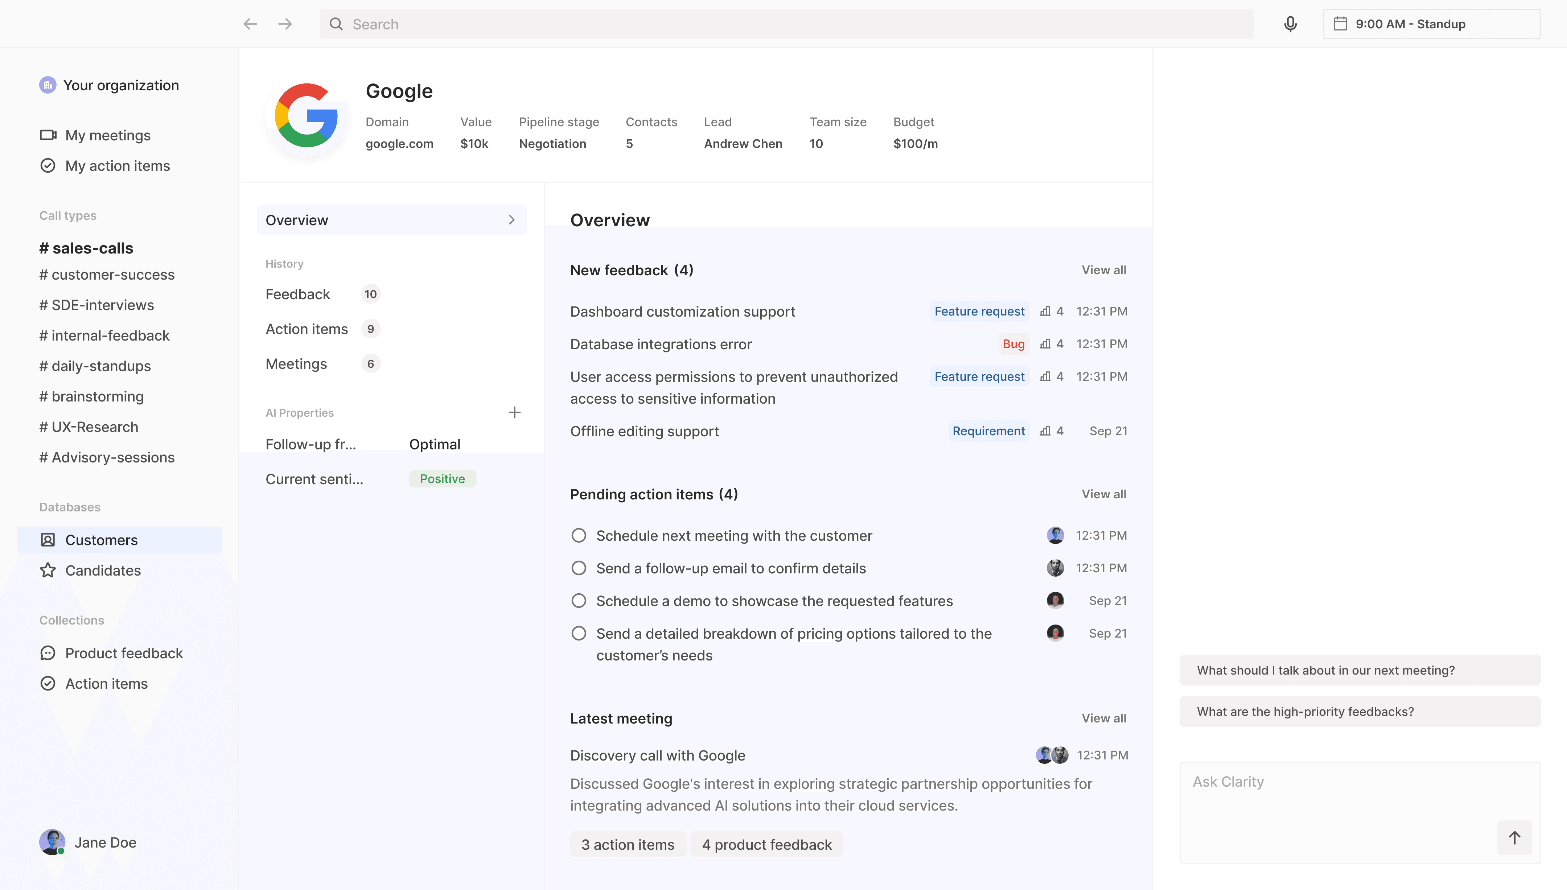
Task: Focus the Search field
Action: point(786,24)
